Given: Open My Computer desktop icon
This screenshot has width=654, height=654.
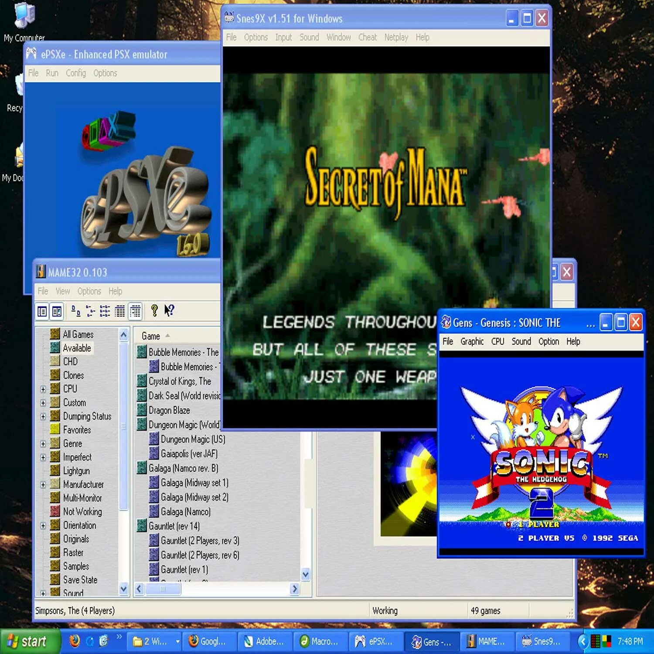Looking at the screenshot, I should pos(24,22).
